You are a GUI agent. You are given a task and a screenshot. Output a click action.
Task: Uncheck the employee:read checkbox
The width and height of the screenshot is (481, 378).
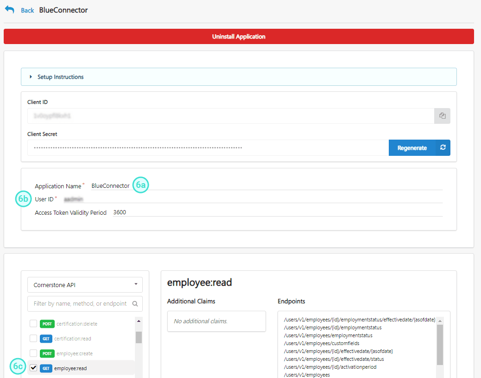click(x=33, y=368)
